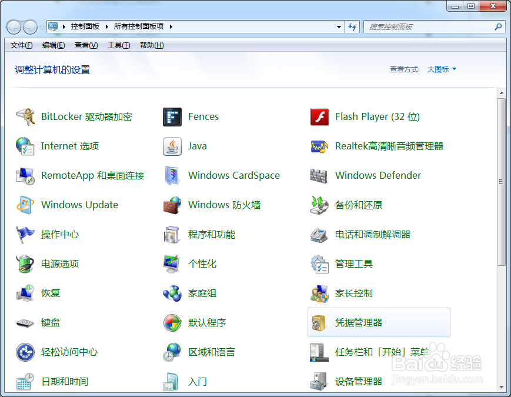Click the scrollbar down arrow
511x397 pixels.
[501, 387]
